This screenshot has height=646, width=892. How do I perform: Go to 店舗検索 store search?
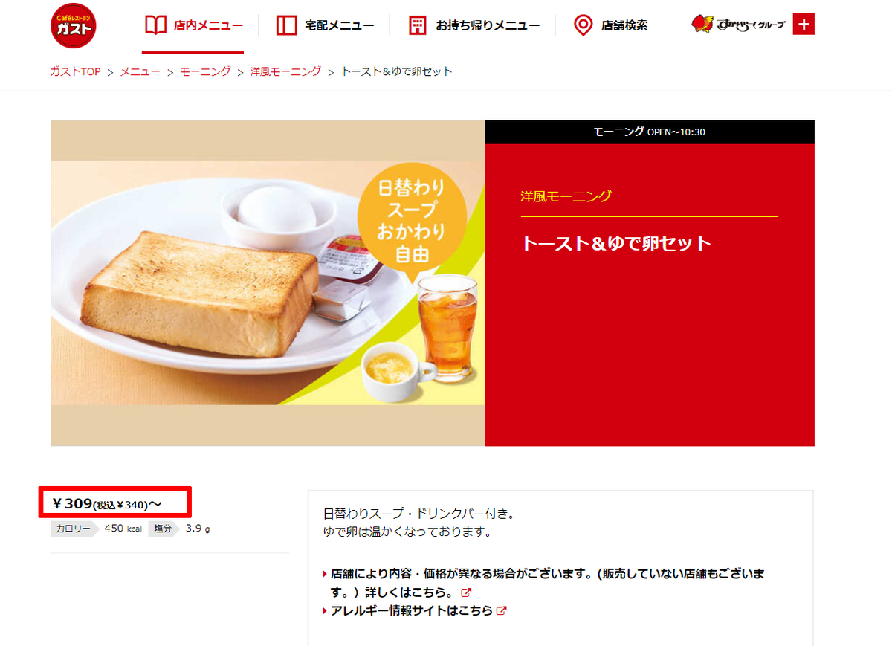click(611, 26)
